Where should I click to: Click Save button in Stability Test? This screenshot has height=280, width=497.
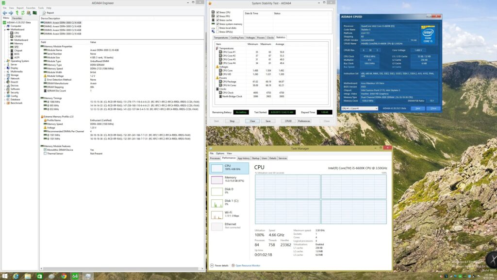click(268, 121)
